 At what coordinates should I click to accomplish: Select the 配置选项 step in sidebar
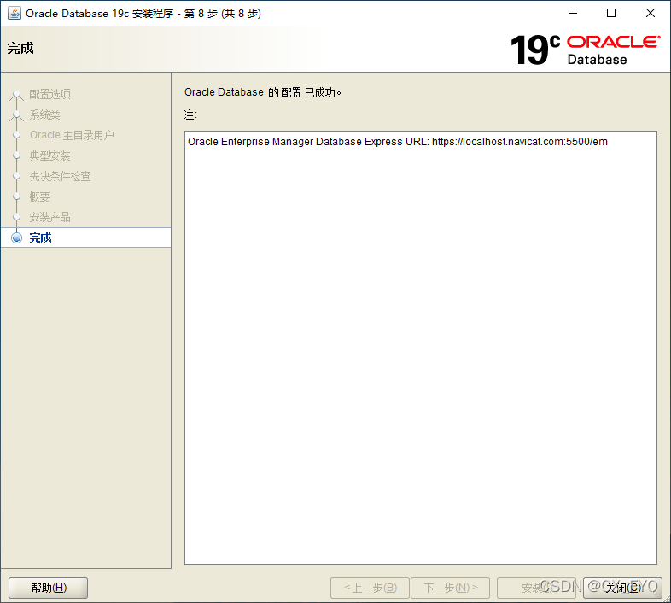50,94
